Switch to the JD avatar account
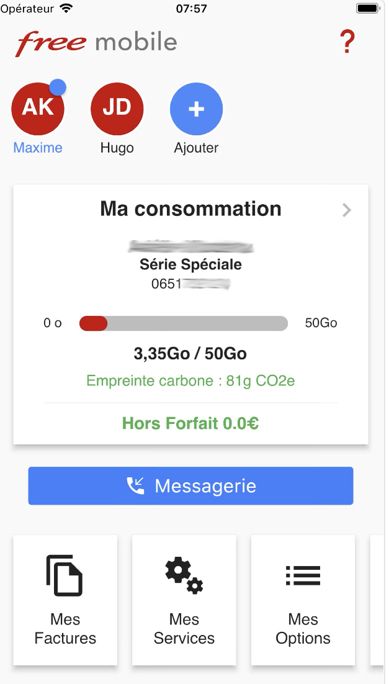Image resolution: width=389 pixels, height=684 pixels. 117,108
